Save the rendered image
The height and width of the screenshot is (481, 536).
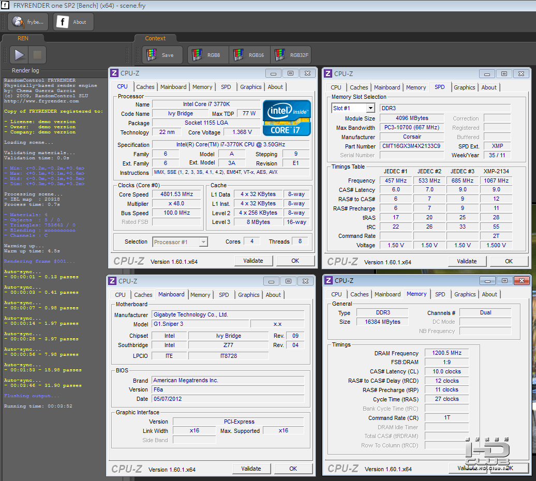(162, 55)
